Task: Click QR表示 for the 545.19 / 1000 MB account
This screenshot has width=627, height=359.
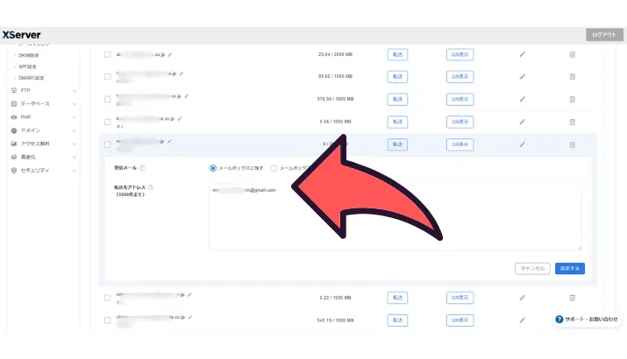Action: tap(460, 320)
